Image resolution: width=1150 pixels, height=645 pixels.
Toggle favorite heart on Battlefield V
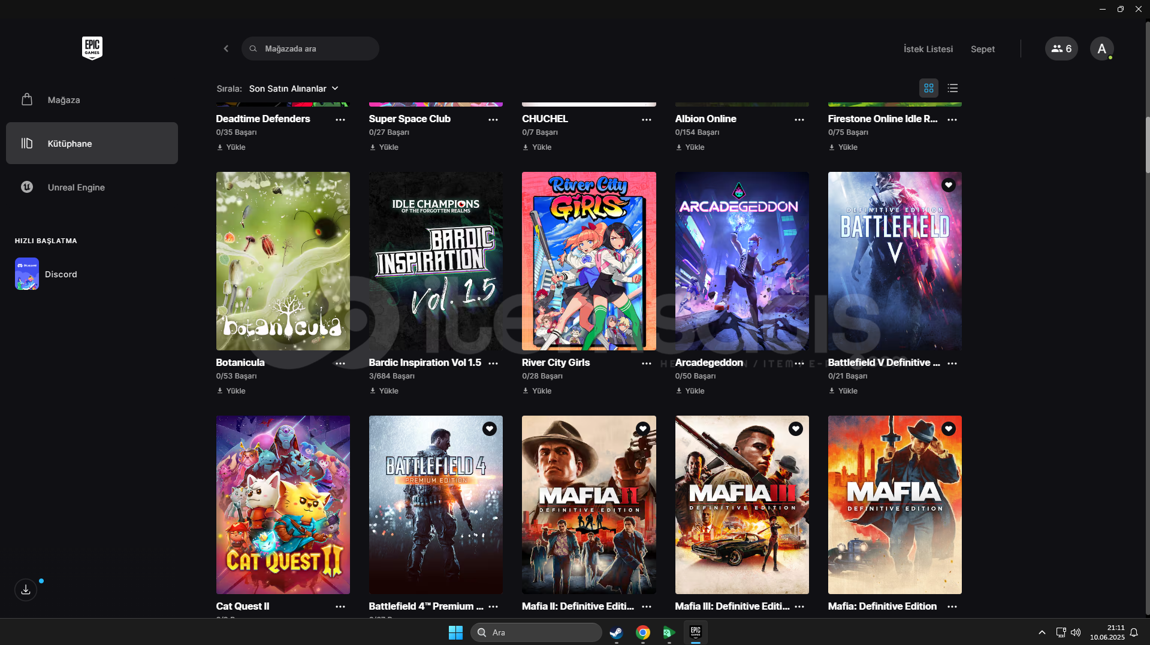click(948, 185)
